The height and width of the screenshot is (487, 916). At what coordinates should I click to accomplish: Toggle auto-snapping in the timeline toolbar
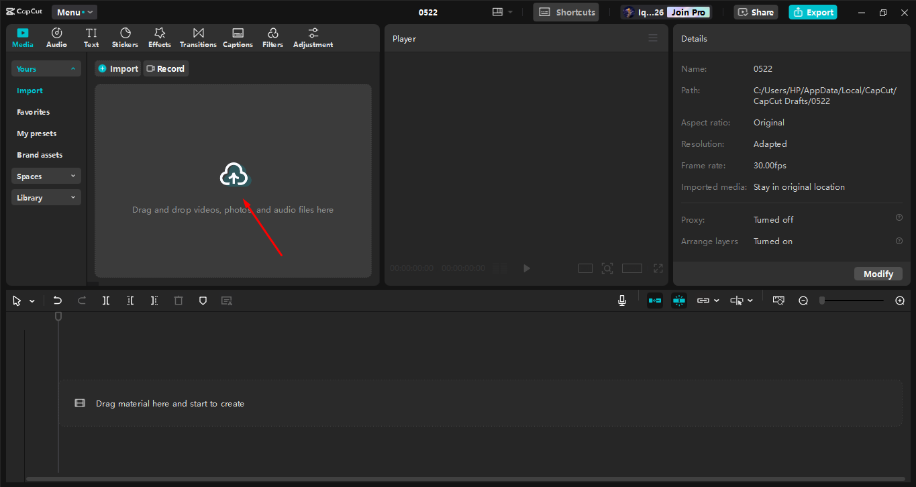coord(679,300)
